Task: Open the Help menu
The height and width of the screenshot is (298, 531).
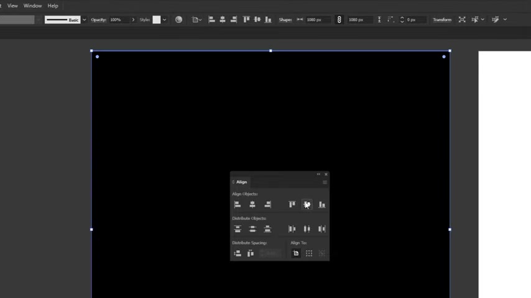Action: pyautogui.click(x=53, y=6)
